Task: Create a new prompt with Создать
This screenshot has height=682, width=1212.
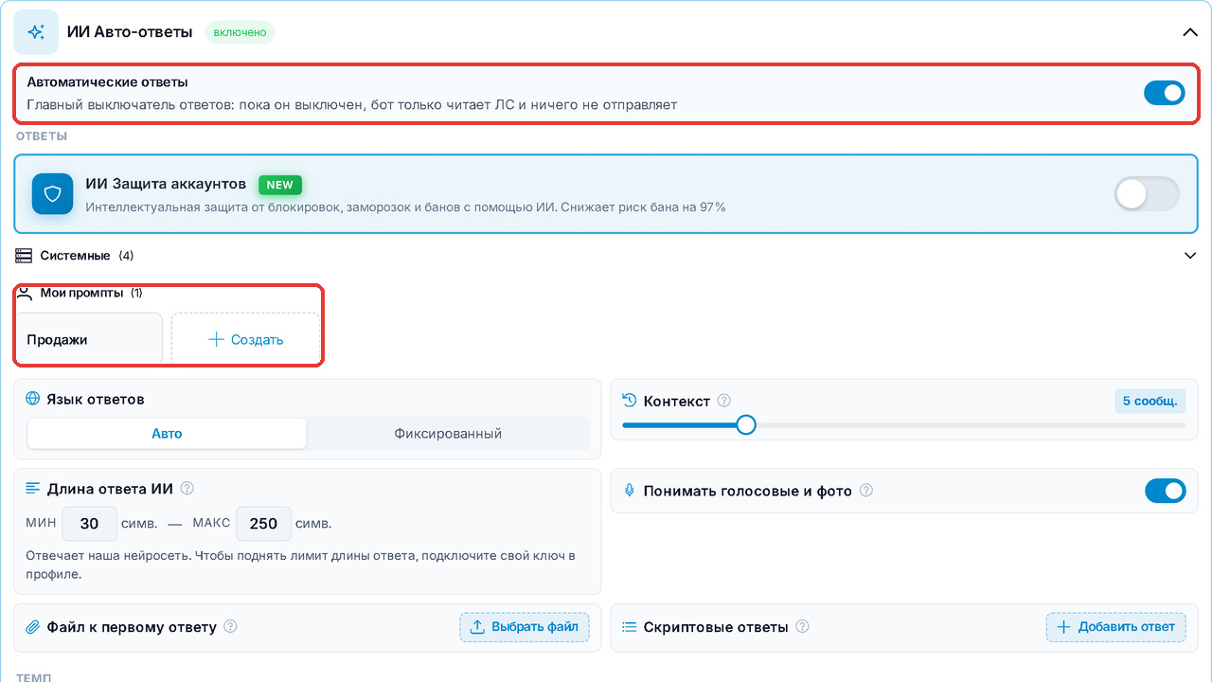Action: coord(245,339)
